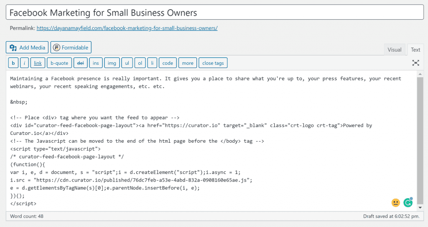Click the "&nbsp;" line in editor
This screenshot has width=428, height=227.
tap(19, 102)
